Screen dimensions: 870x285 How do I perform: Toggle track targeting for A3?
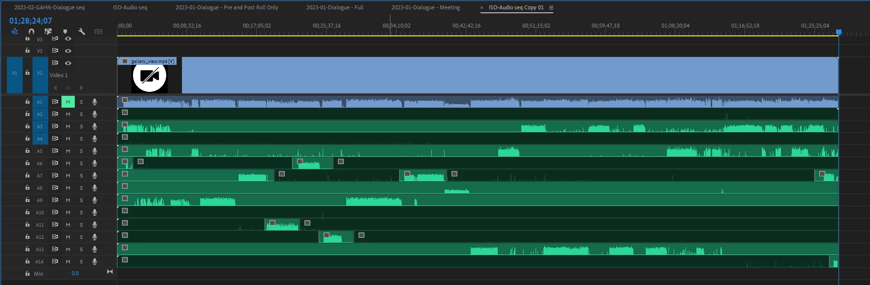point(40,126)
